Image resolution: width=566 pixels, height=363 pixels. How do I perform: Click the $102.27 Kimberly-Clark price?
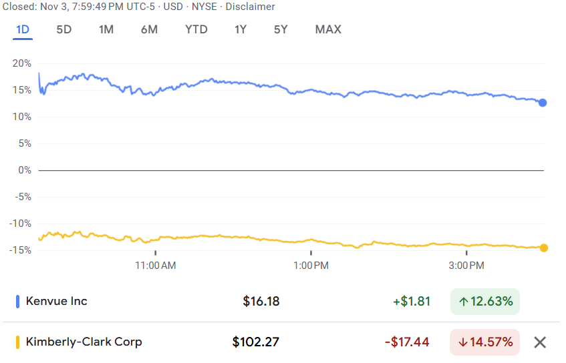256,342
